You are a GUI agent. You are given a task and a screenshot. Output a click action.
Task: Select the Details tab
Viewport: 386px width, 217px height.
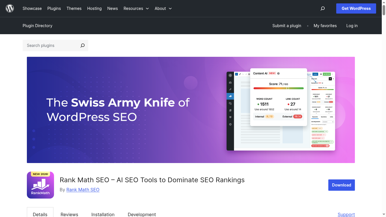40,213
